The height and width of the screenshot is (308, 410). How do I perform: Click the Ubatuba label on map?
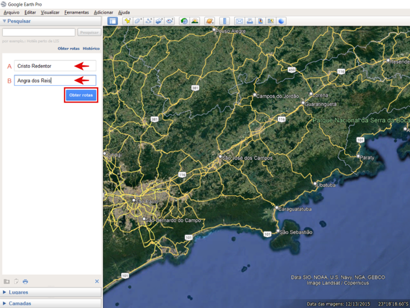pyautogui.click(x=326, y=185)
